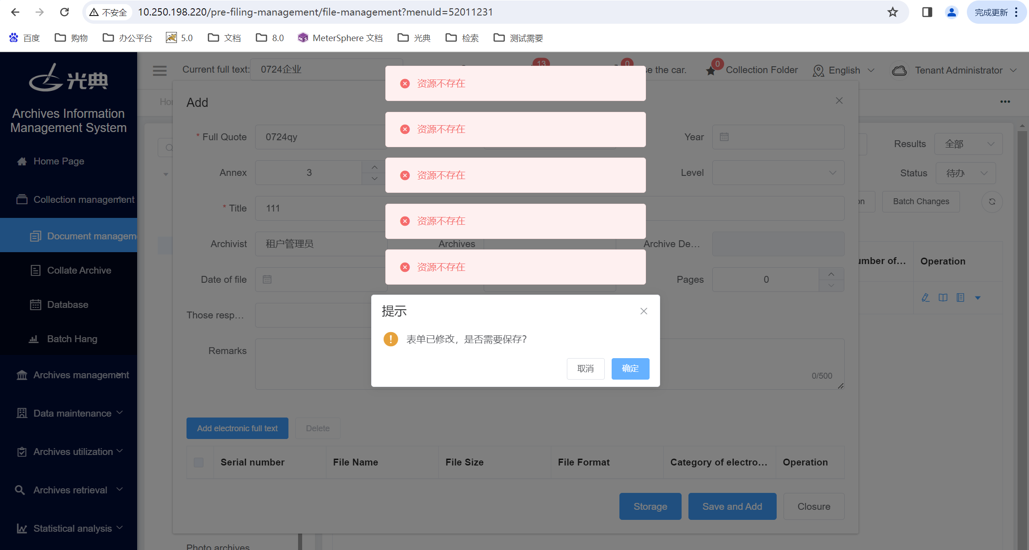Screen dimensions: 1029x550
Task: Click the browser address bar URL
Action: pyautogui.click(x=315, y=12)
